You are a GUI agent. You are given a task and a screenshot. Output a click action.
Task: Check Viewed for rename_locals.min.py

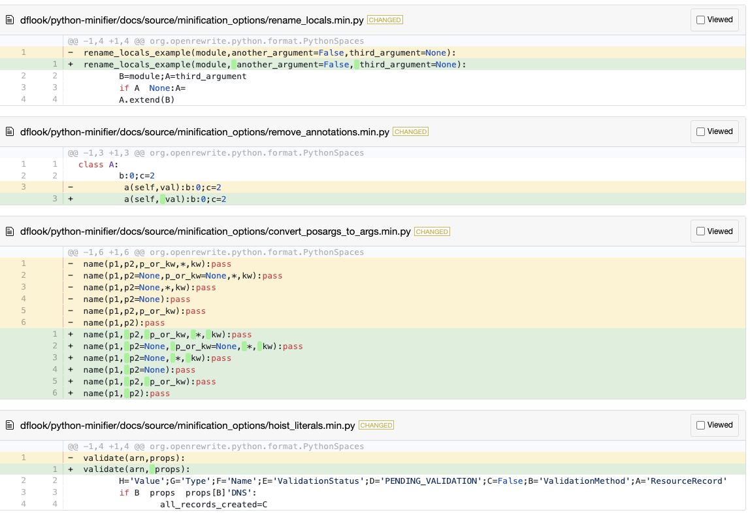coord(700,20)
